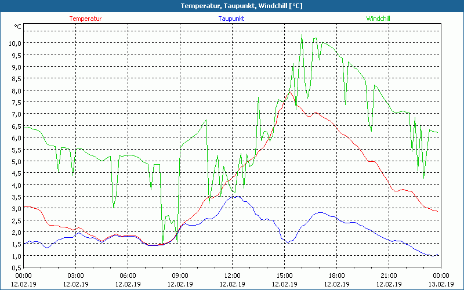Screen dimensions: 464x290
Task: Click the 5,0 value on y-axis
Action: [14, 161]
